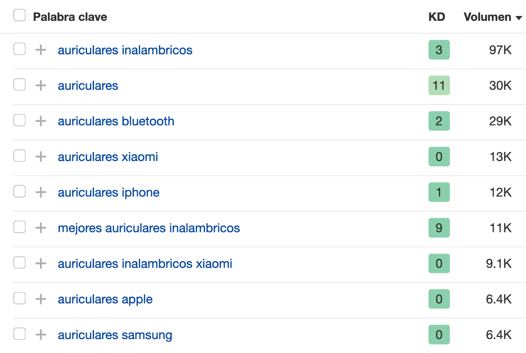The height and width of the screenshot is (353, 526).
Task: Click plus icon for auriculares inalambricos xiaomi
Action: pos(41,263)
